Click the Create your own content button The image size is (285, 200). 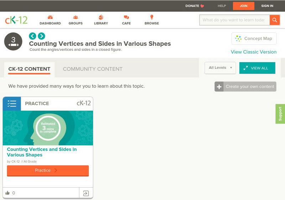click(245, 86)
